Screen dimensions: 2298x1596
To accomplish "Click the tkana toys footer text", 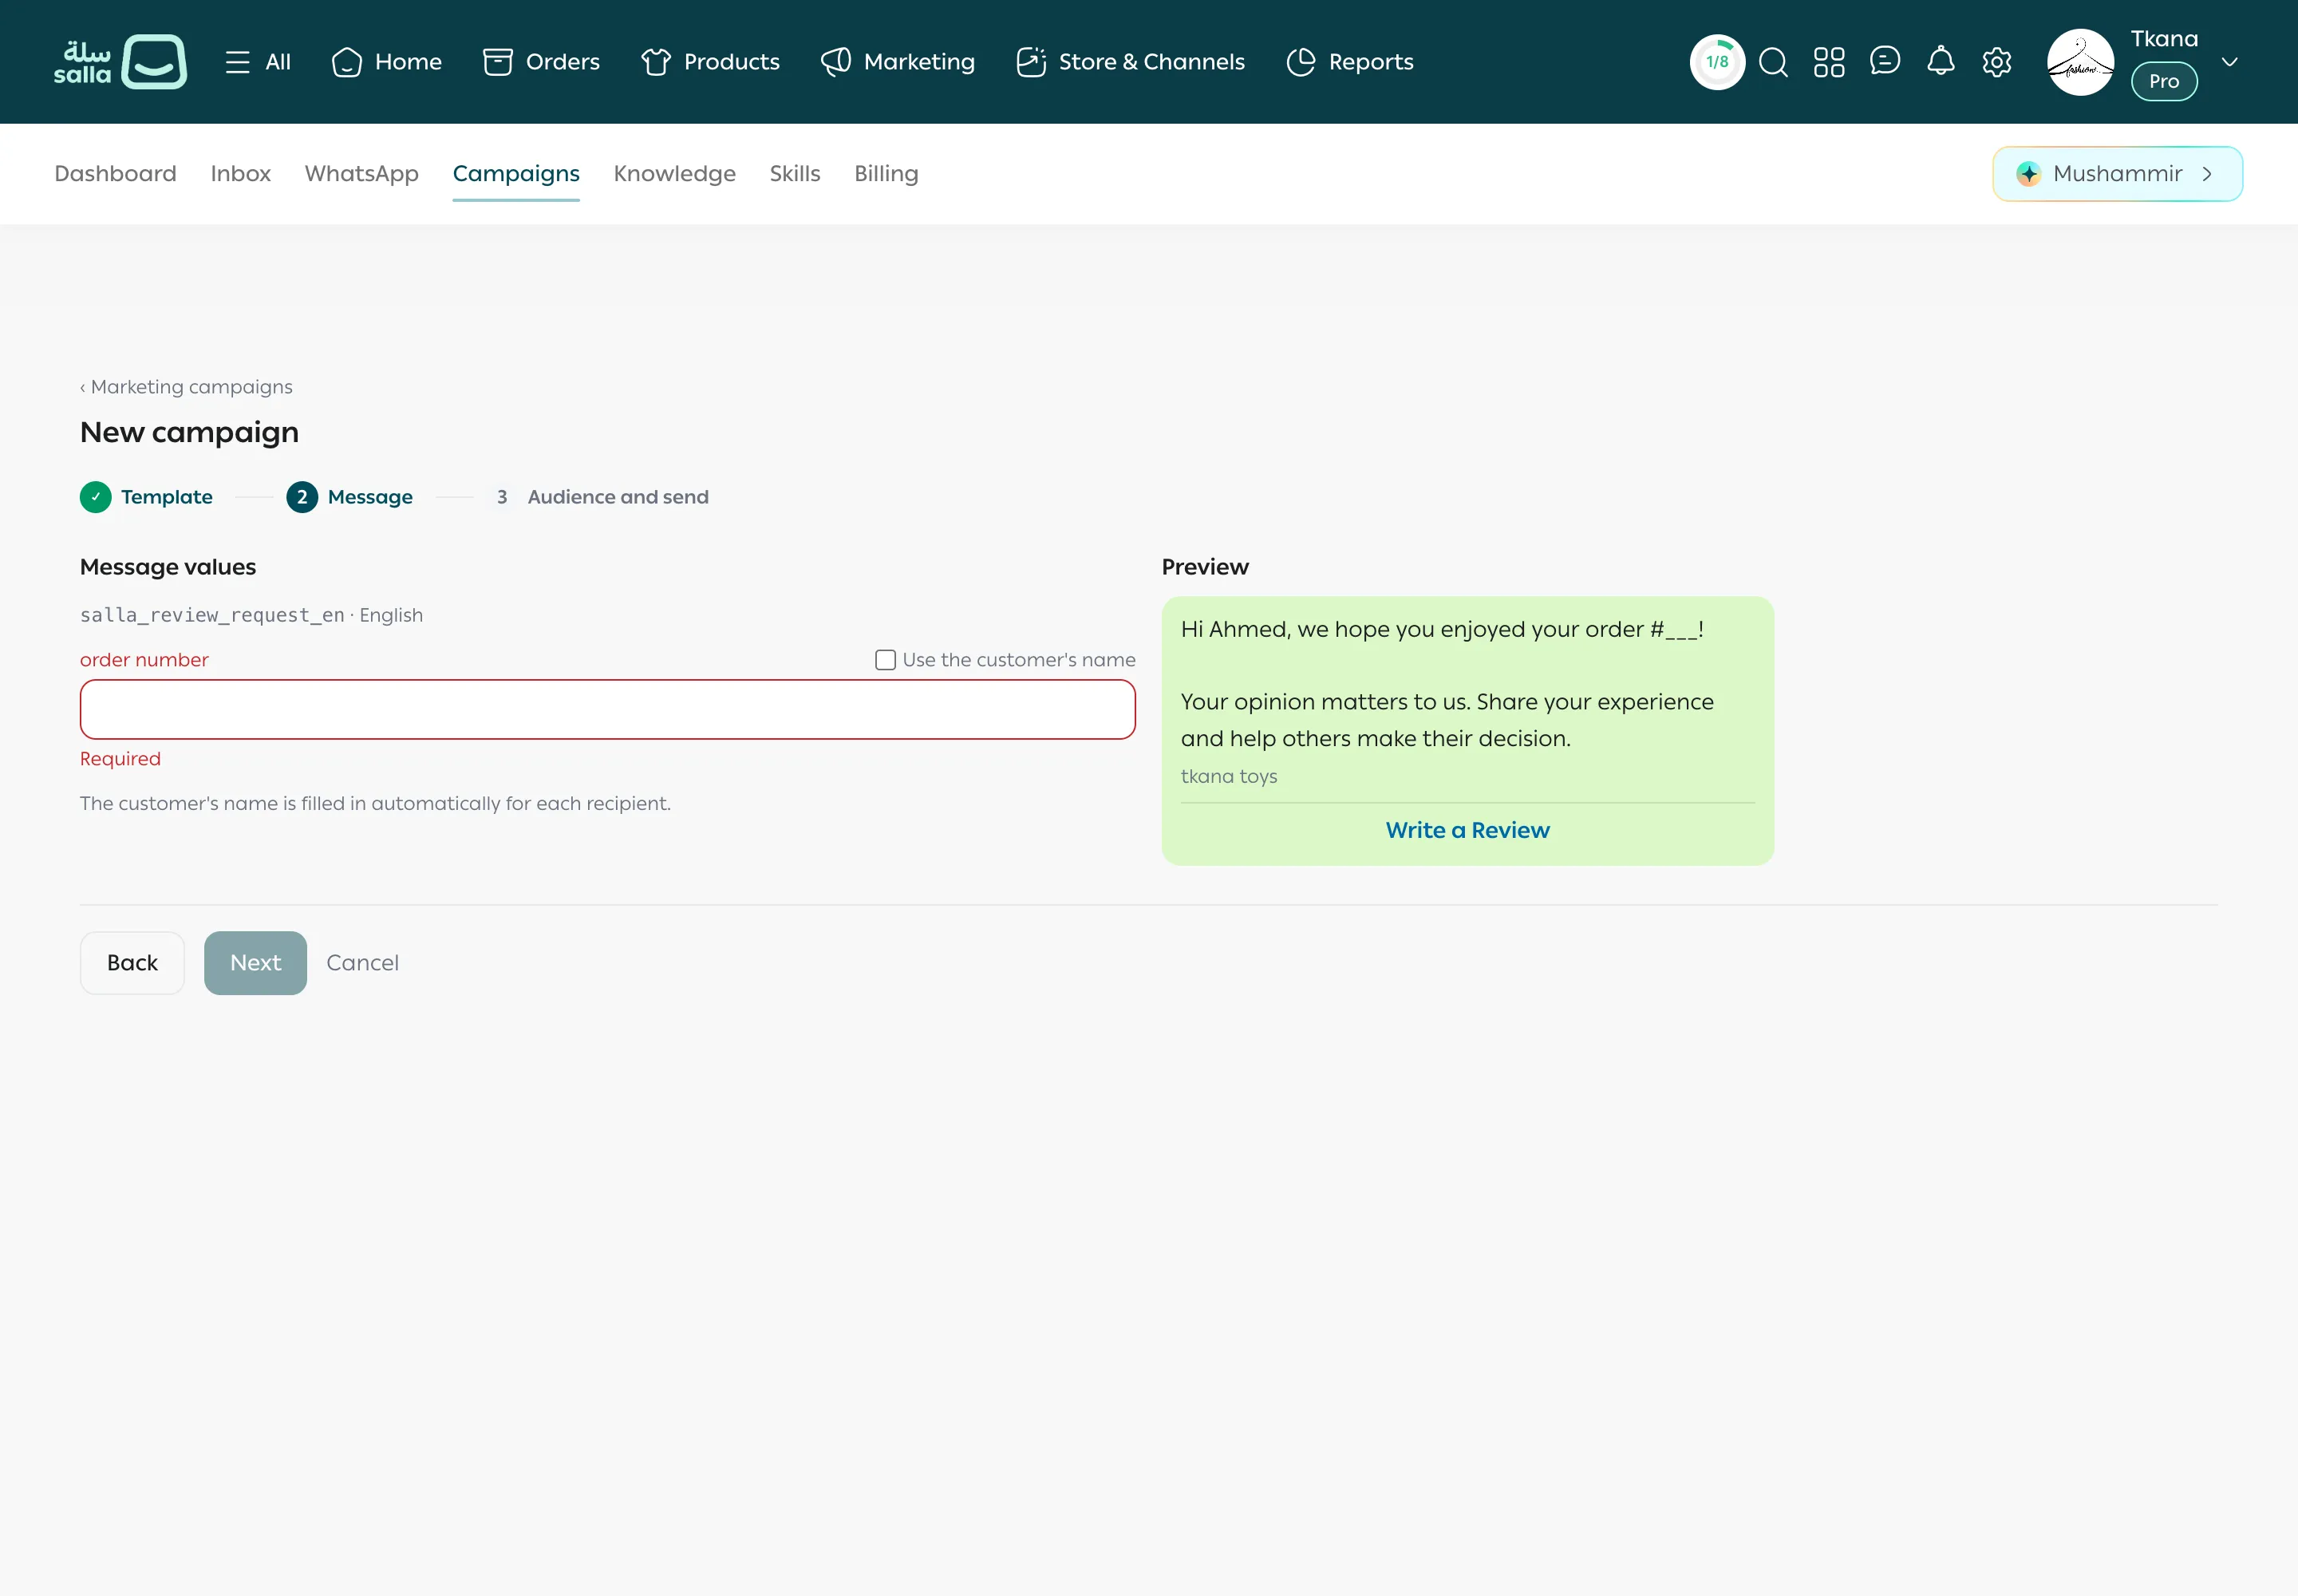I will point(1229,776).
